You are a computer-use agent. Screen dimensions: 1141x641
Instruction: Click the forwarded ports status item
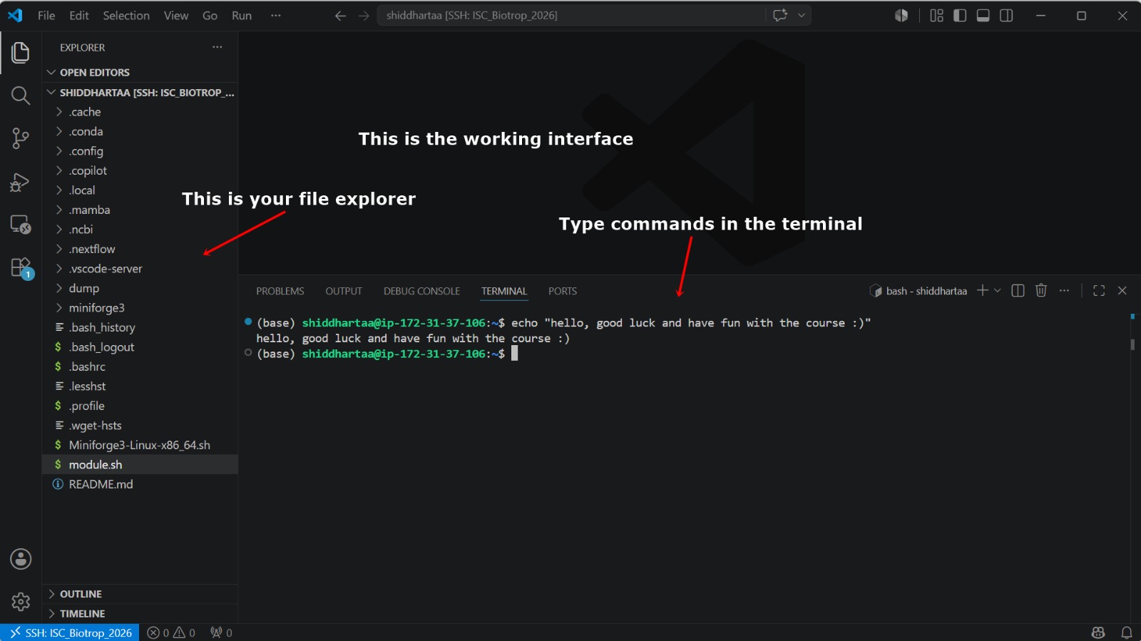click(221, 632)
